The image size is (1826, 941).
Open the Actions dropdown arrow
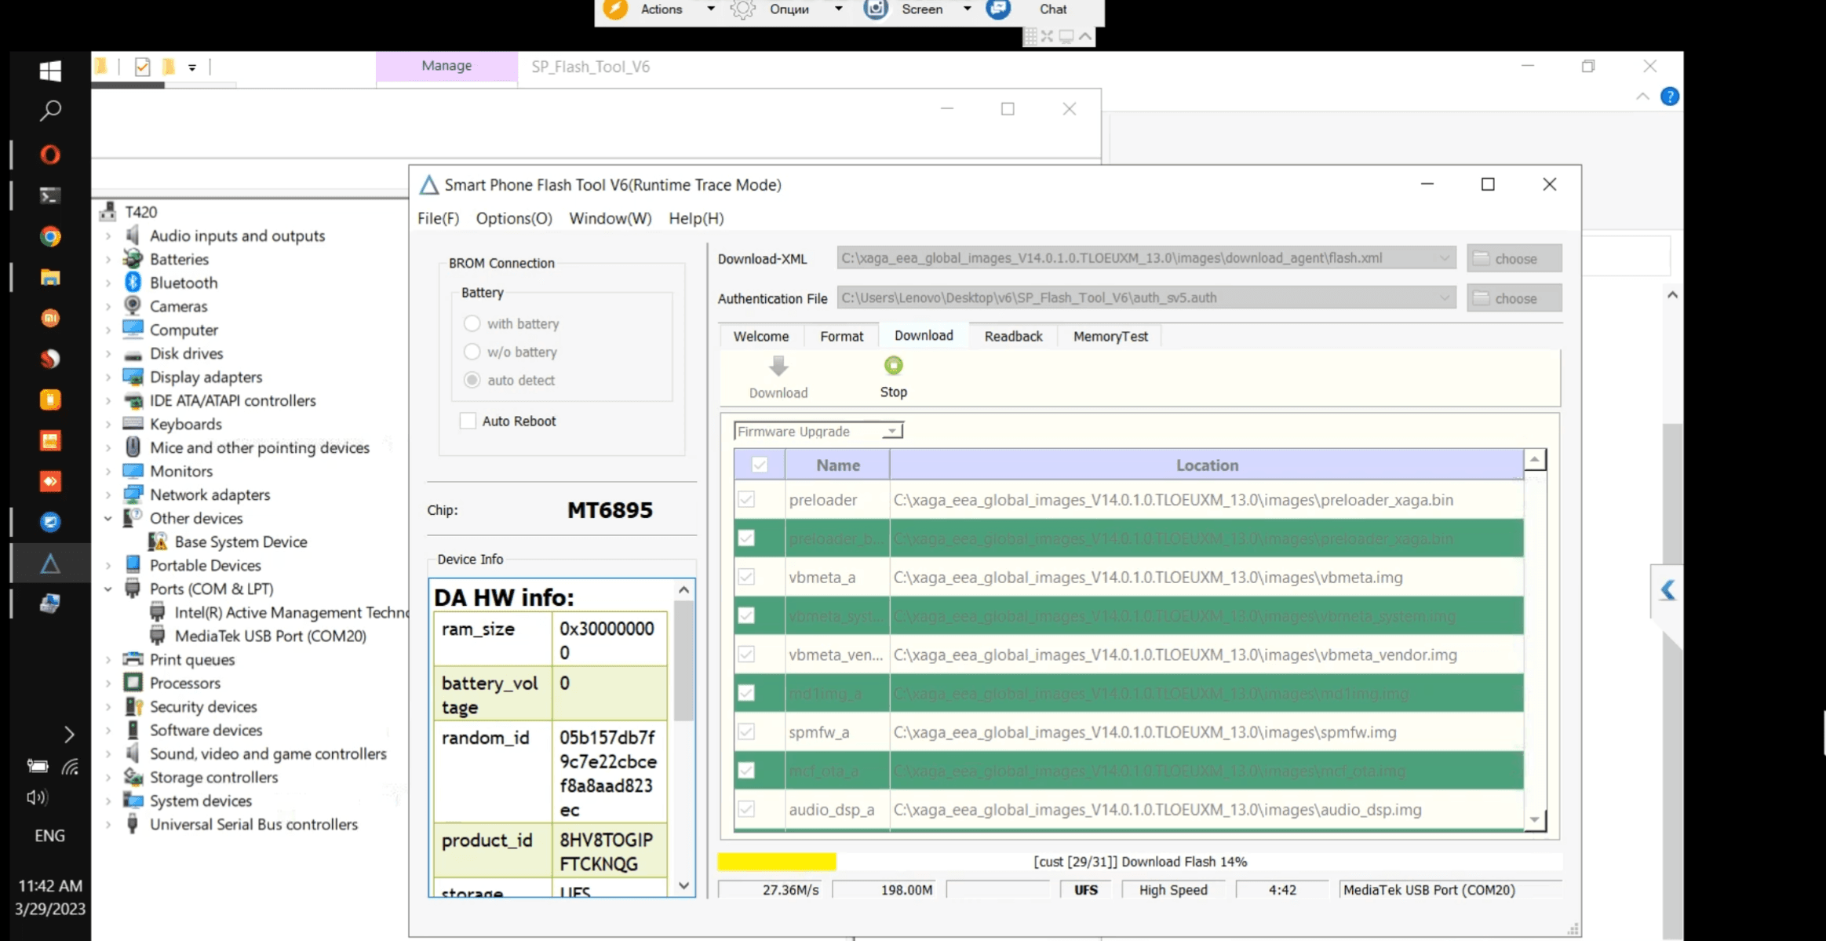[711, 9]
